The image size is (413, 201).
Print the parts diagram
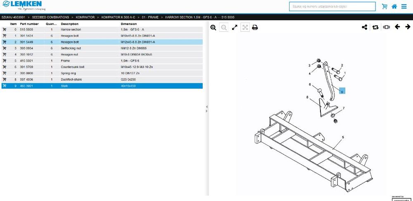[x=255, y=27]
